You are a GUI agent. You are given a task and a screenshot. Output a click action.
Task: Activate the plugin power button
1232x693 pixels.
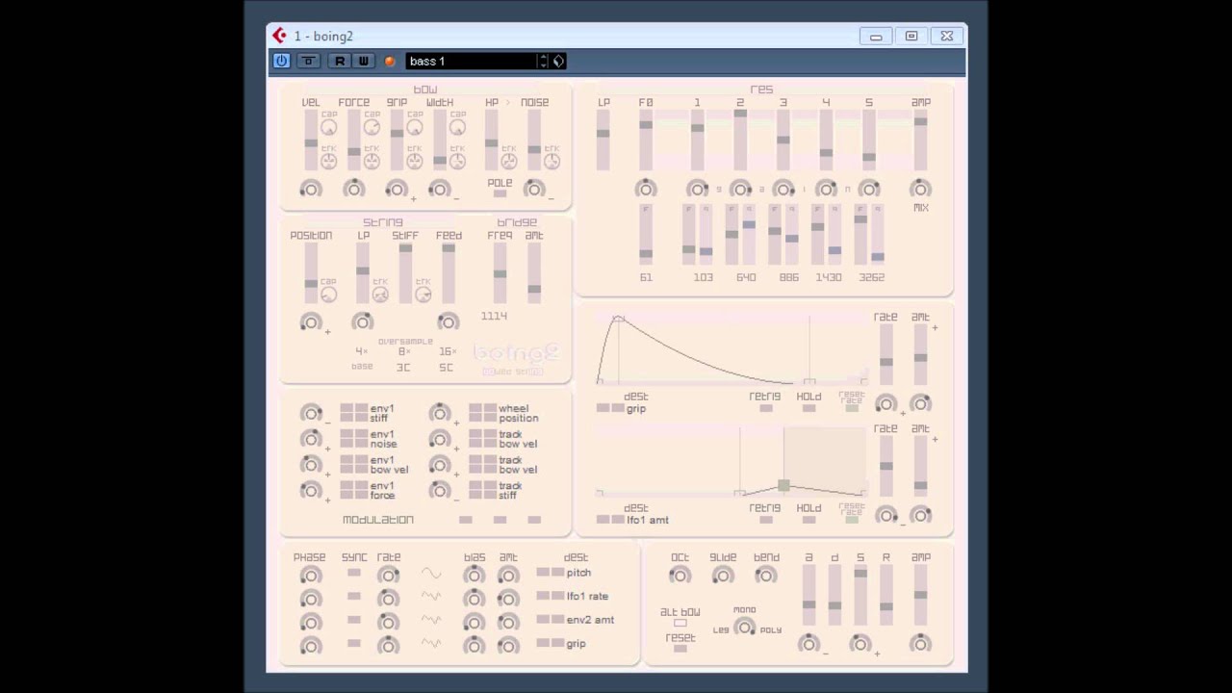[x=281, y=61]
